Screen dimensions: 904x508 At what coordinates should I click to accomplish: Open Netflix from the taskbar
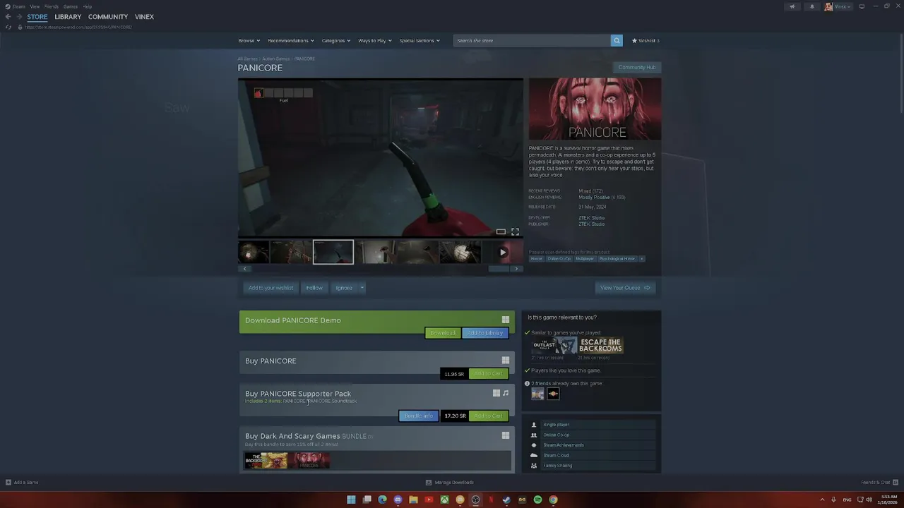click(x=491, y=500)
